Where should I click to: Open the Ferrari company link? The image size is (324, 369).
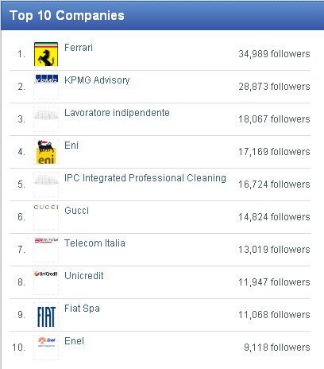pyautogui.click(x=79, y=48)
